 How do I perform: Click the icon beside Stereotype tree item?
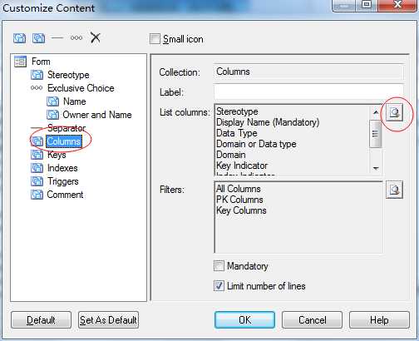(x=37, y=75)
